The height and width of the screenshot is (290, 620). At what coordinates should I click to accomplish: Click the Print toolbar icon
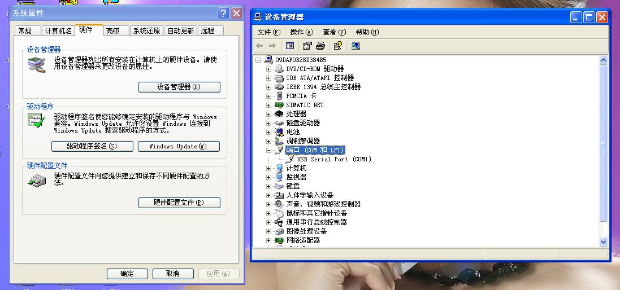pyautogui.click(x=320, y=46)
